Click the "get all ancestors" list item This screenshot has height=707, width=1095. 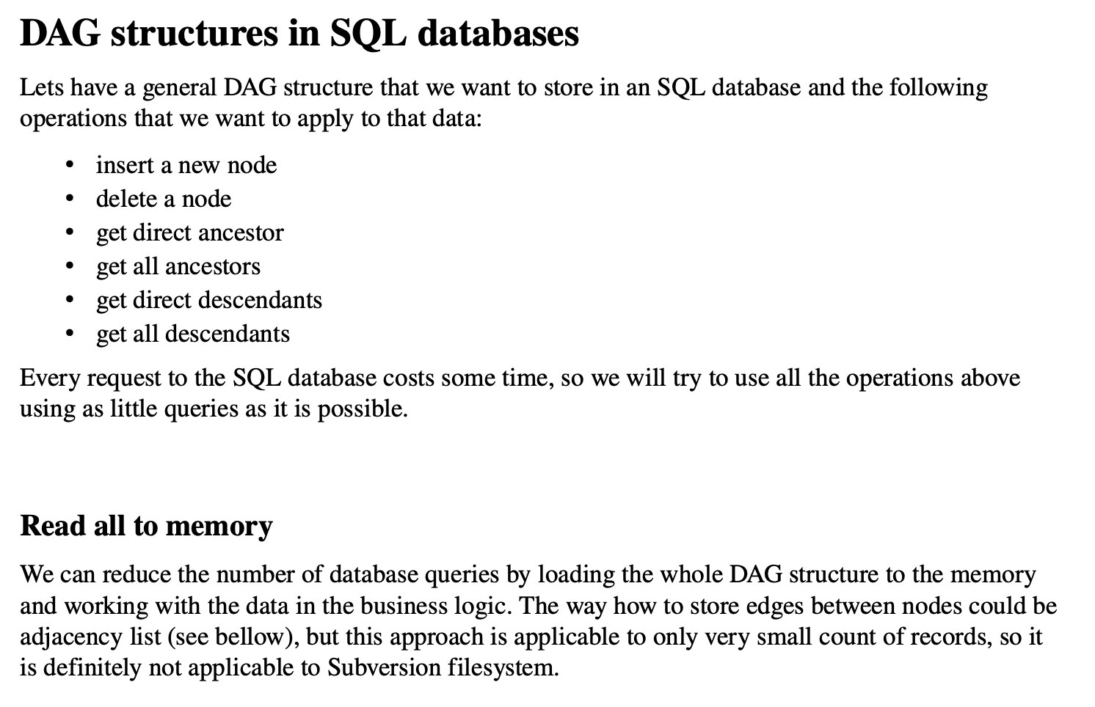point(178,266)
